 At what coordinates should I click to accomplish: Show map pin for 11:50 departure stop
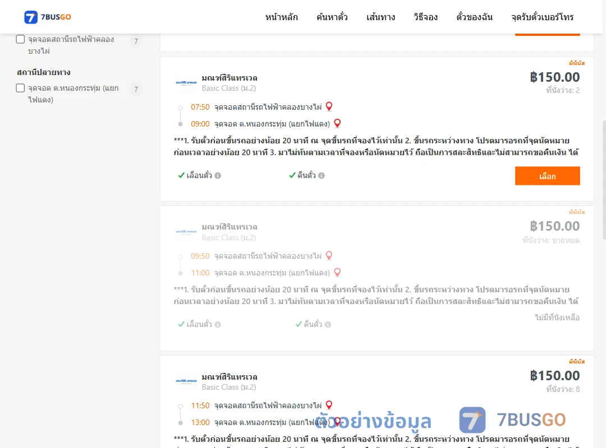(329, 405)
